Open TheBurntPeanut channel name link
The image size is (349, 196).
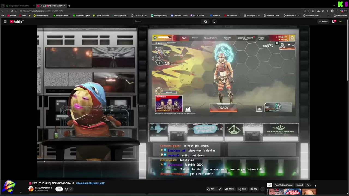pyautogui.click(x=43, y=188)
